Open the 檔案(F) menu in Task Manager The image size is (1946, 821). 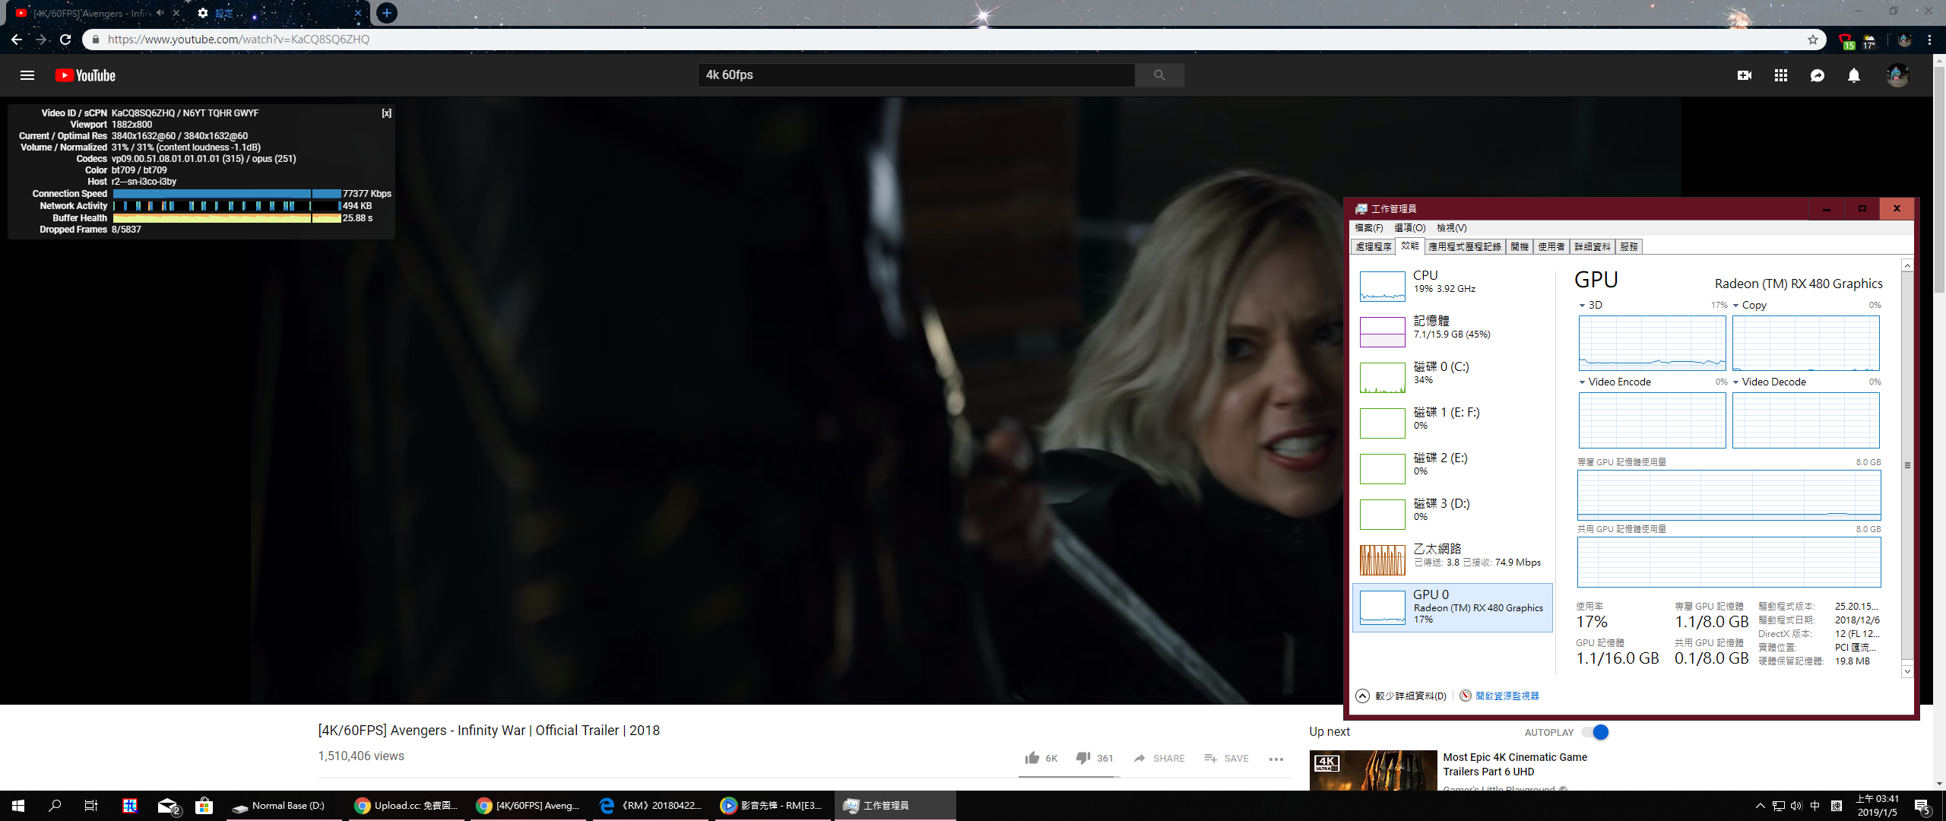coord(1368,228)
